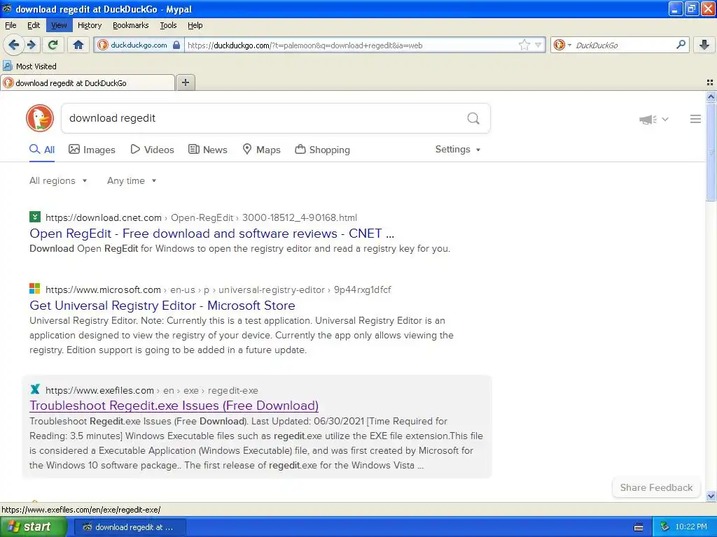Click the Windows start button
The image size is (717, 537).
click(33, 527)
